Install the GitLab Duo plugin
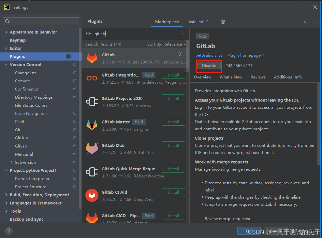322x238 pixels. pyautogui.click(x=173, y=146)
